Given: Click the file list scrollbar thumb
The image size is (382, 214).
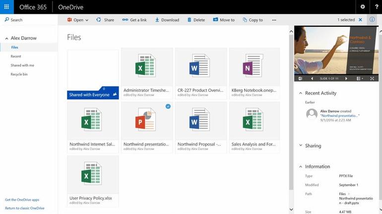Looking at the screenshot, I should [x=291, y=112].
